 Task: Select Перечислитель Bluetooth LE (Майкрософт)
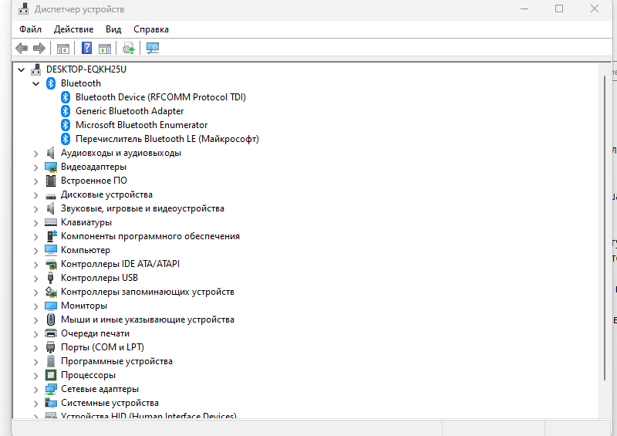click(167, 139)
